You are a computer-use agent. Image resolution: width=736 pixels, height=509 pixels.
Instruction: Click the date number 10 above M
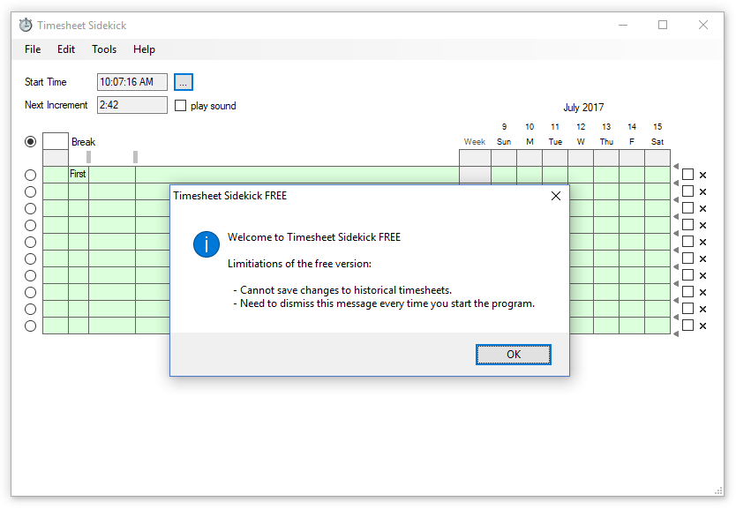[529, 127]
